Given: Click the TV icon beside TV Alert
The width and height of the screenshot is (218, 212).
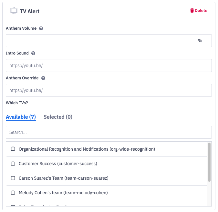Looking at the screenshot, I should tap(14, 10).
